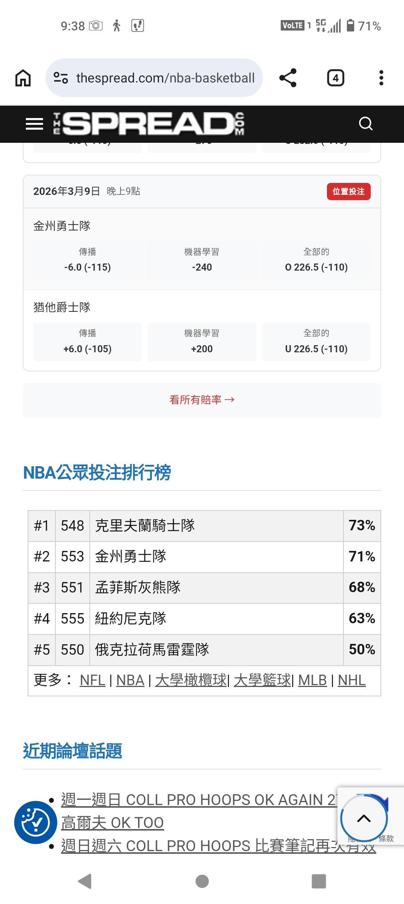Open the NFL link in rankings footer

point(92,680)
